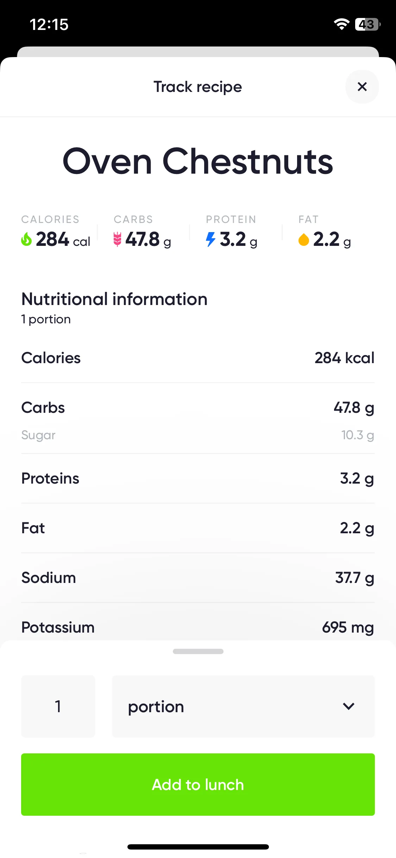This screenshot has height=858, width=396.
Task: Tap the Nutritional information heading
Action: (114, 299)
